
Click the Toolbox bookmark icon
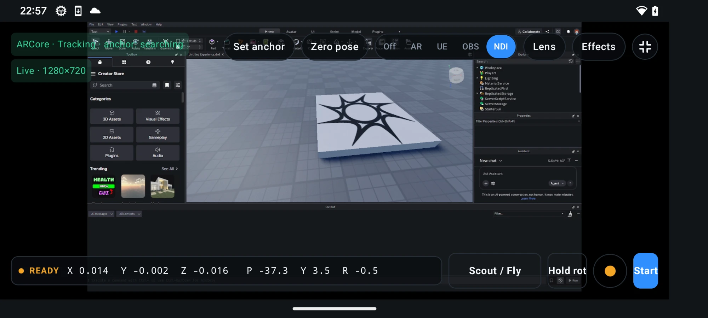click(167, 85)
